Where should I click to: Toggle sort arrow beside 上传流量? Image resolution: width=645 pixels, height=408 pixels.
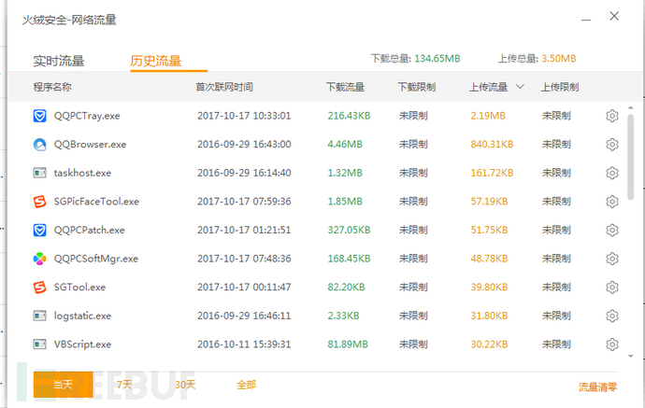(x=520, y=87)
